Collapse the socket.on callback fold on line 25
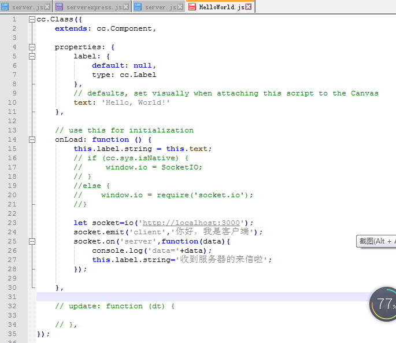 [32, 241]
